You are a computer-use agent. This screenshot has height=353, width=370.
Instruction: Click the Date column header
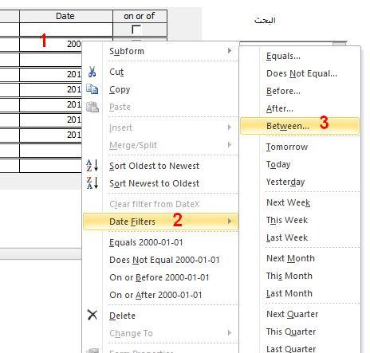[x=66, y=16]
